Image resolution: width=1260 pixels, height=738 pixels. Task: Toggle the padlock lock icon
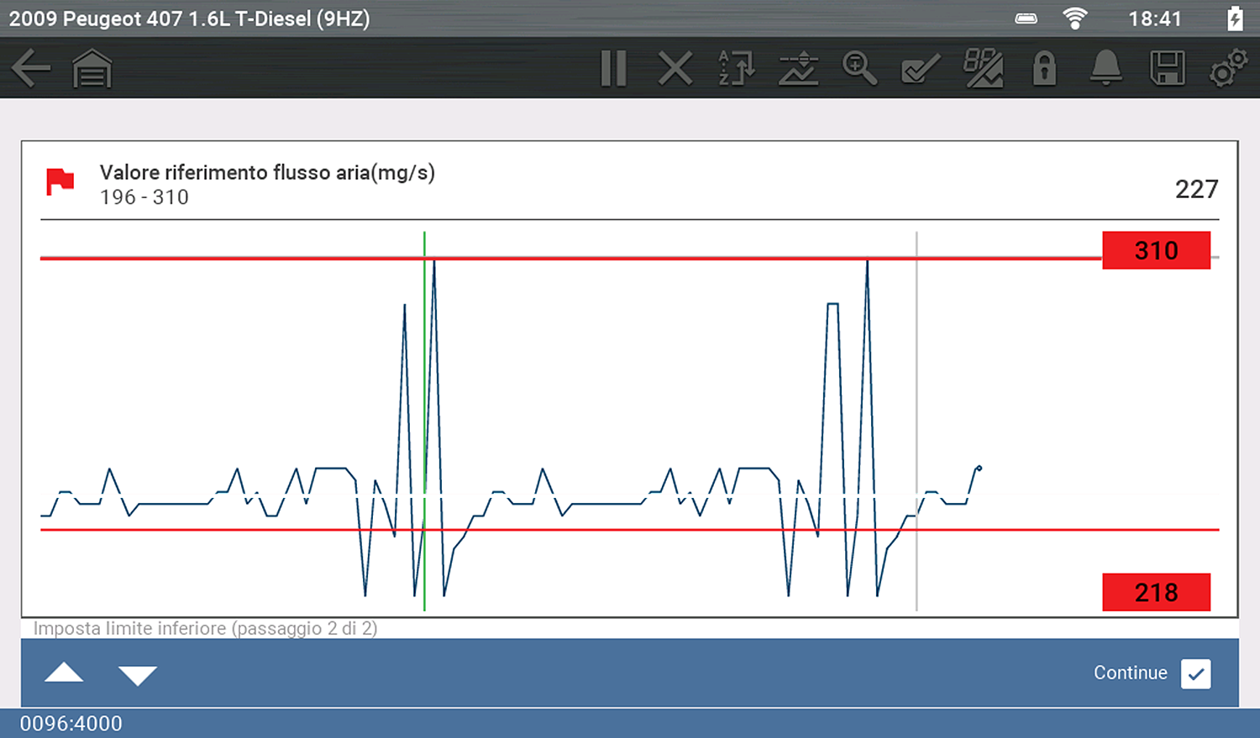[x=1044, y=69]
